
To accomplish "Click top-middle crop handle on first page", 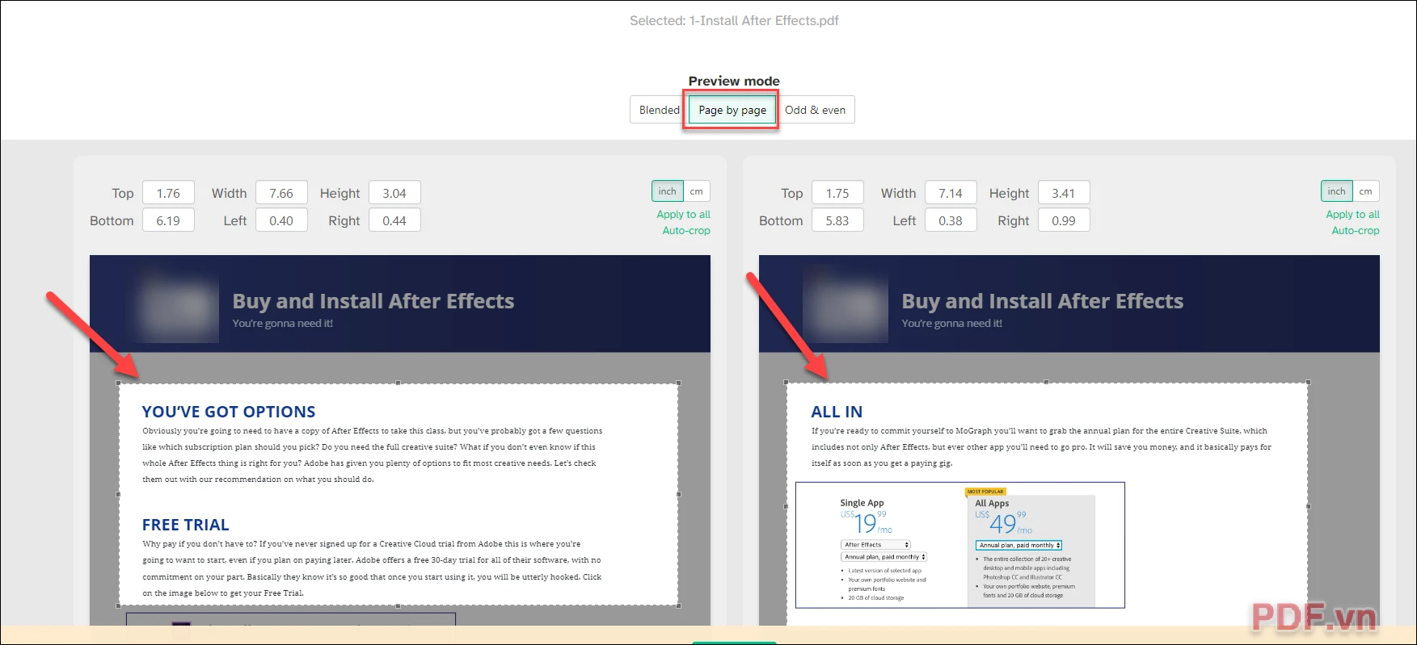I will tap(399, 383).
